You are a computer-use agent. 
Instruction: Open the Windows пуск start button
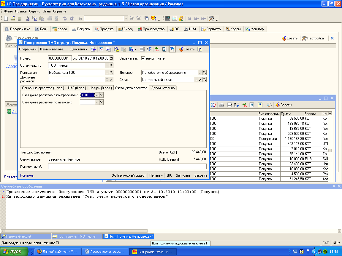click(x=14, y=252)
